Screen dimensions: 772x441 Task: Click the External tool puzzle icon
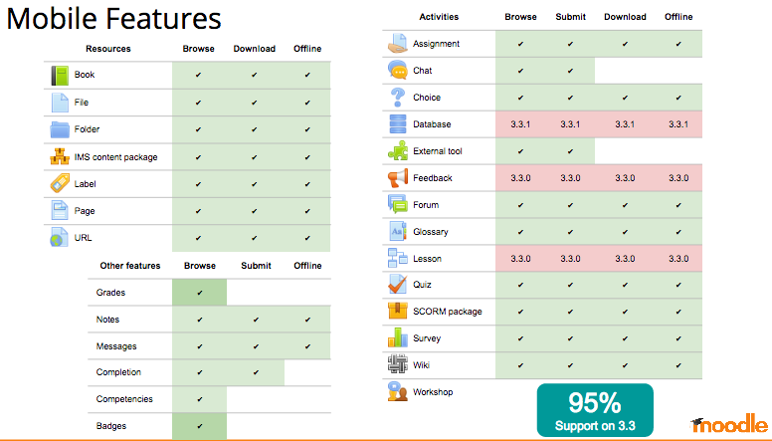[397, 150]
